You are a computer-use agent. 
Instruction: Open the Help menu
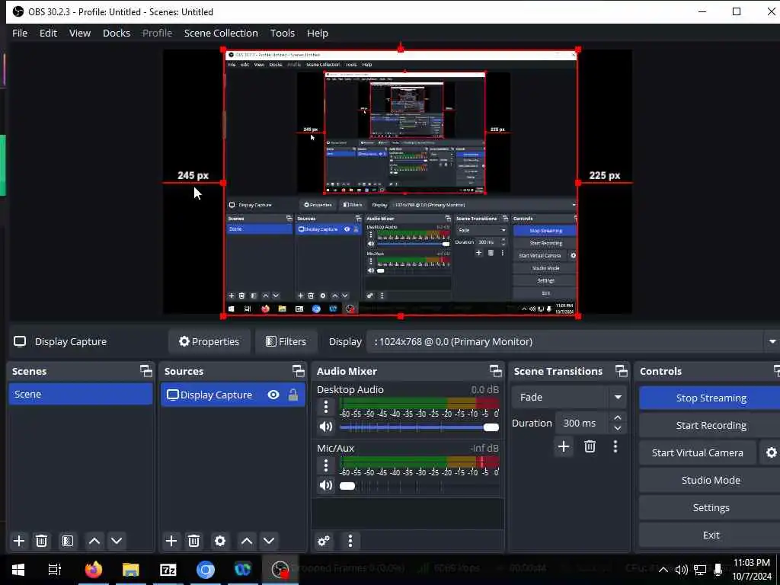tap(318, 33)
